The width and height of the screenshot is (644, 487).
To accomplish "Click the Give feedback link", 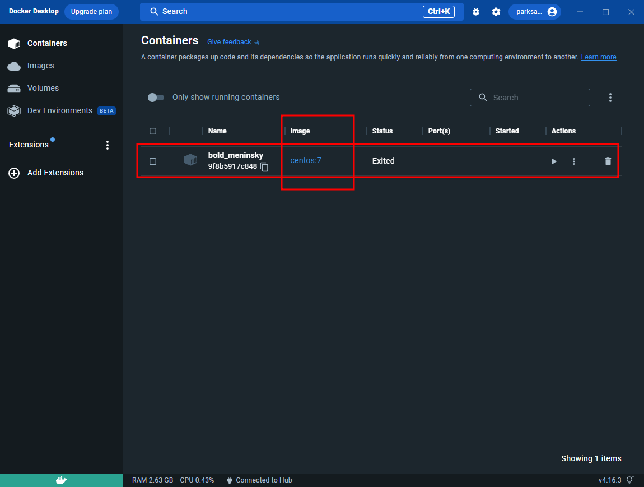I will click(229, 42).
